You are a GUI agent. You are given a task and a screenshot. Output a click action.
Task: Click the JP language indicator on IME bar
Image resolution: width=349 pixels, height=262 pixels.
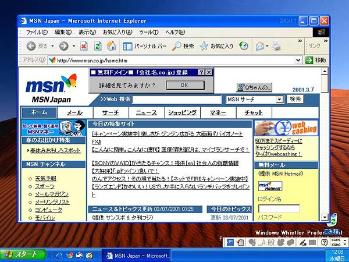[x=230, y=242]
